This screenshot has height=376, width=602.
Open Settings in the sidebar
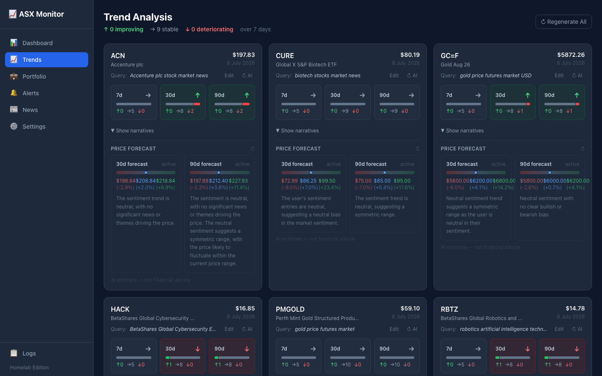46,127
